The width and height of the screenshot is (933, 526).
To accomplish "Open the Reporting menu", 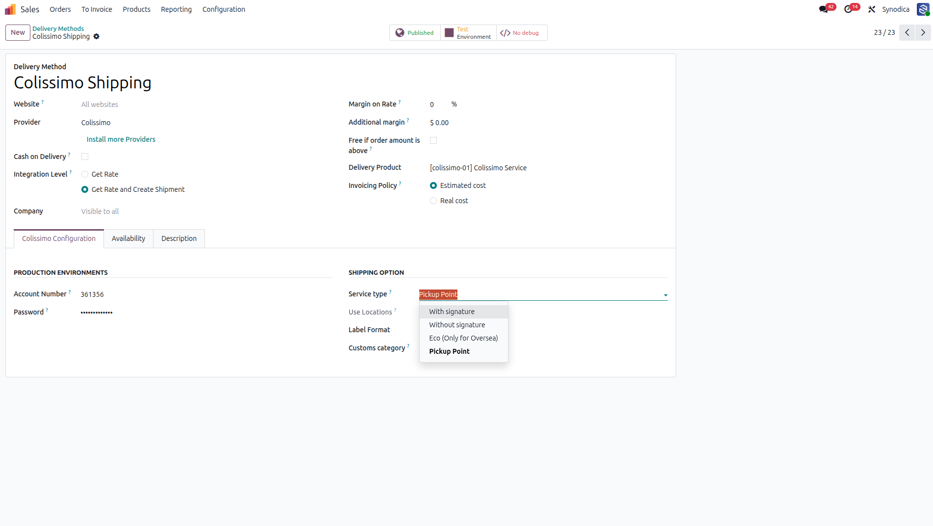I will [176, 9].
